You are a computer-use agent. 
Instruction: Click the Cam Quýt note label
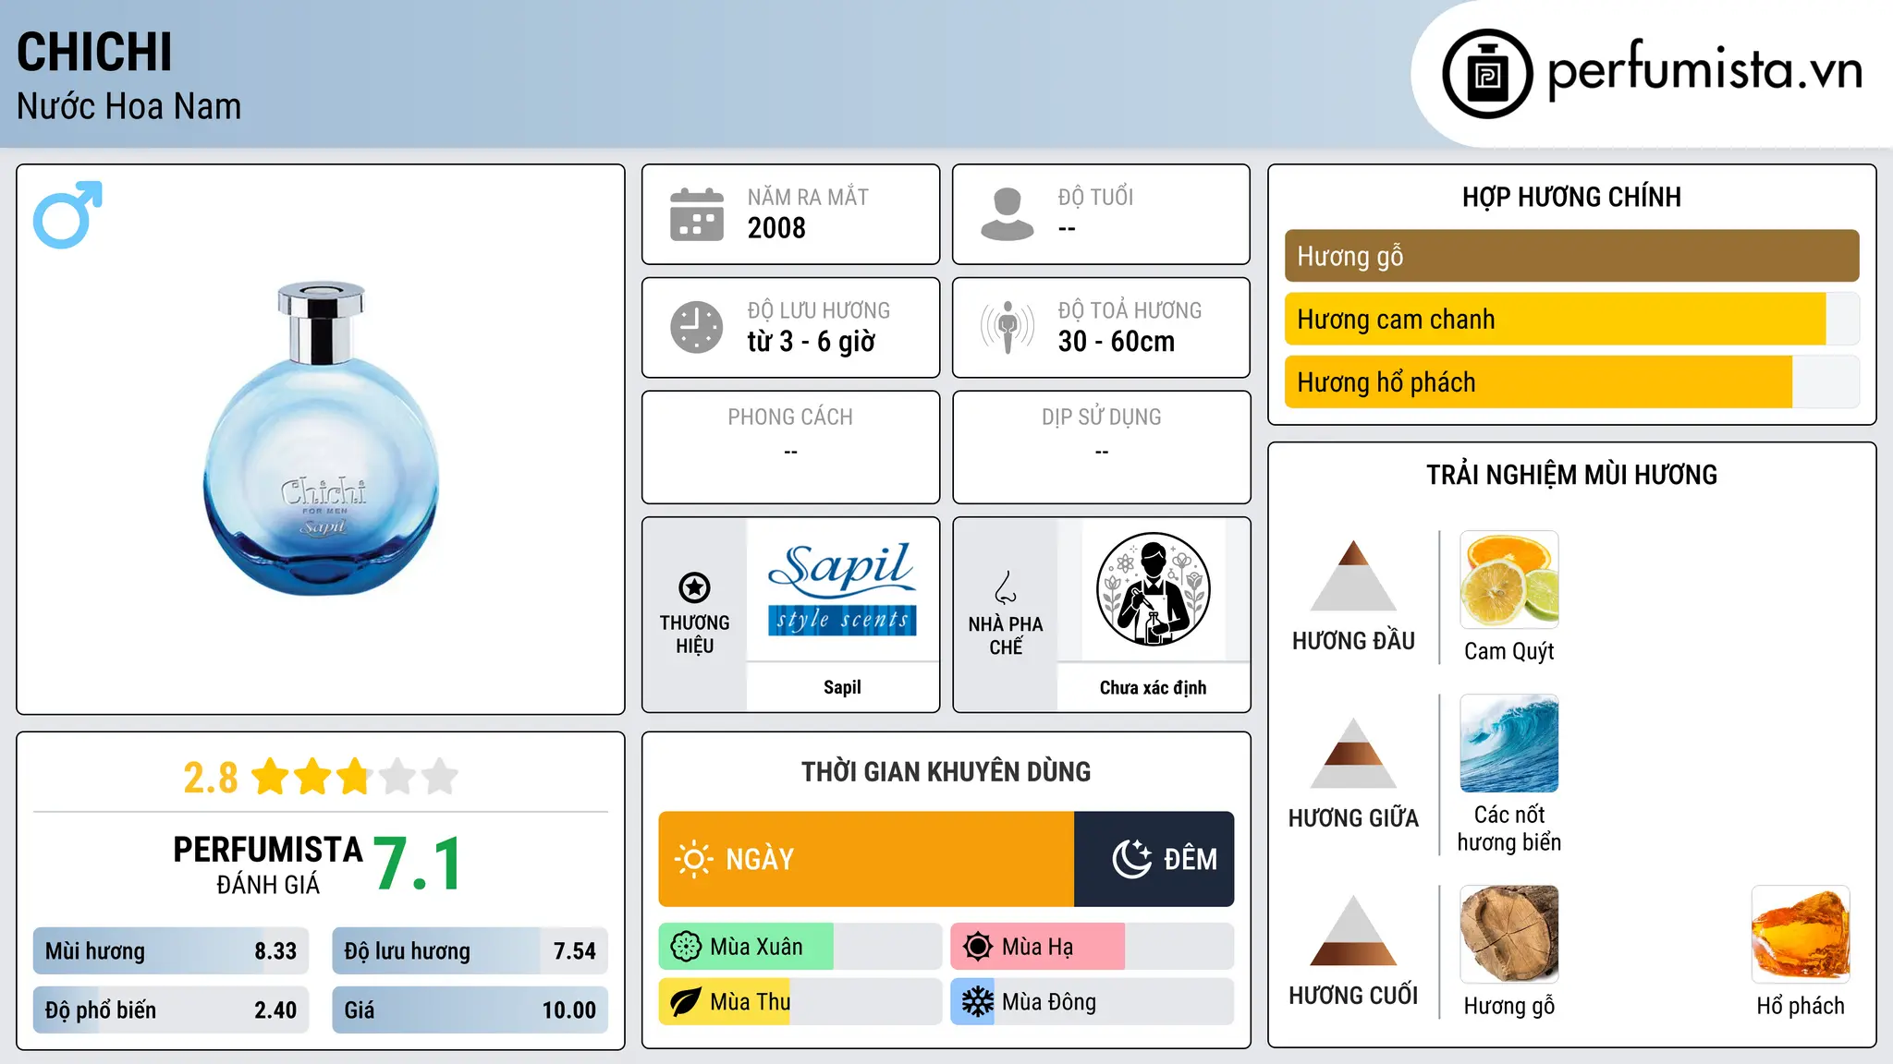pos(1509,651)
